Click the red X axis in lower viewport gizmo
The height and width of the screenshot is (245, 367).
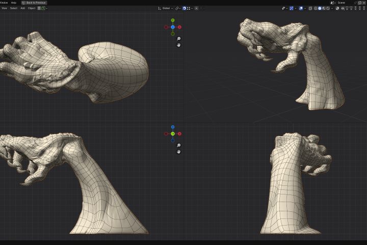coord(179,134)
